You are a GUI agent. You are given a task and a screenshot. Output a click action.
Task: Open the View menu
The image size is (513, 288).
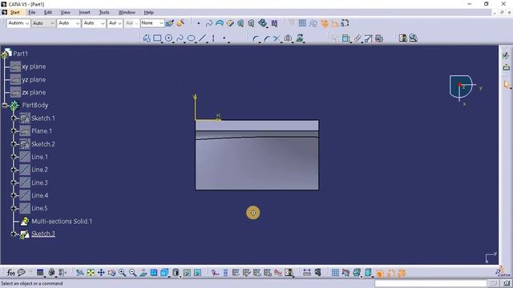(66, 13)
